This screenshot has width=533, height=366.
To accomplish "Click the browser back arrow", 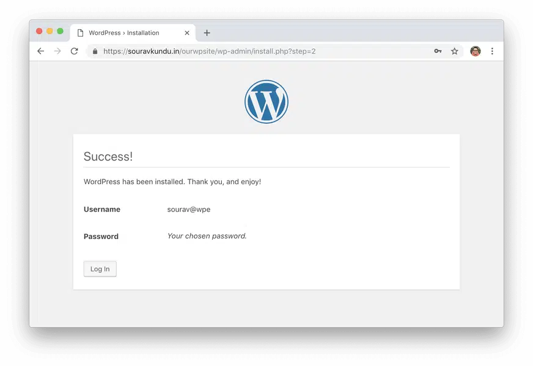I will pos(41,51).
